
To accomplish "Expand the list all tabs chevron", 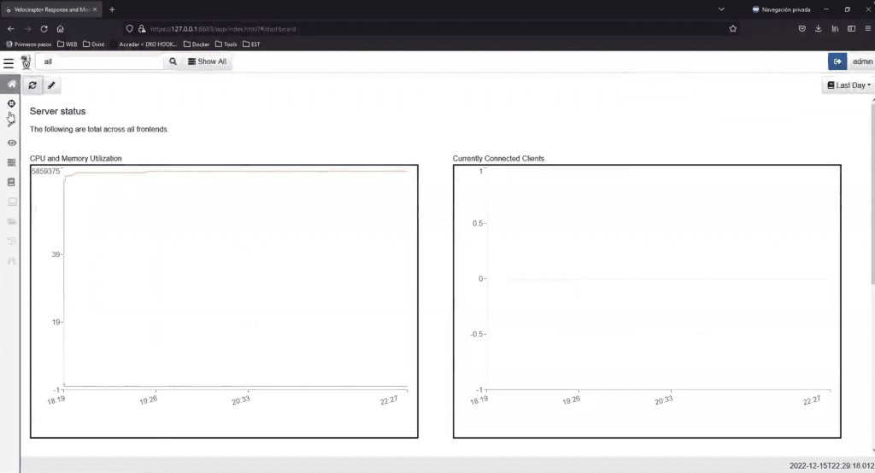I will [x=721, y=9].
